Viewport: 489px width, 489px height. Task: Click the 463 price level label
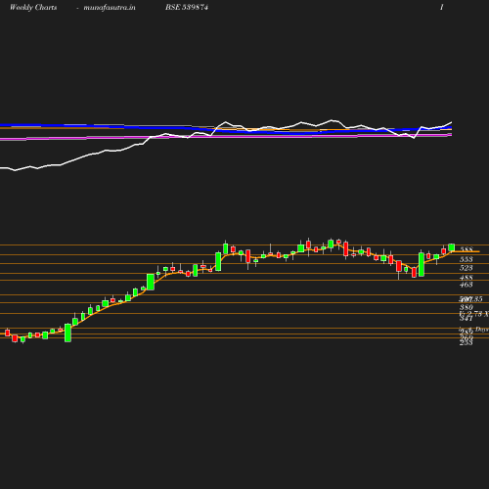467,285
